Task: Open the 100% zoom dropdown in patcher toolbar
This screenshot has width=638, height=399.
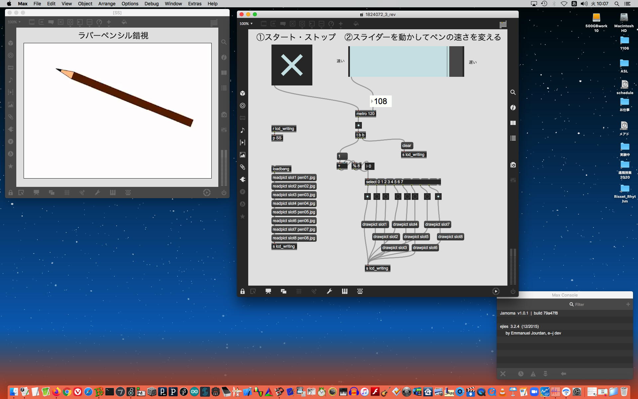Action: coord(246,24)
